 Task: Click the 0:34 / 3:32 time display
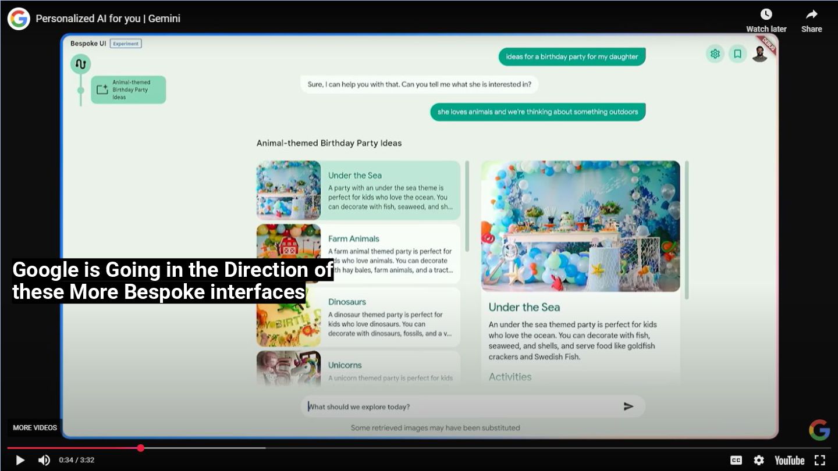click(76, 461)
